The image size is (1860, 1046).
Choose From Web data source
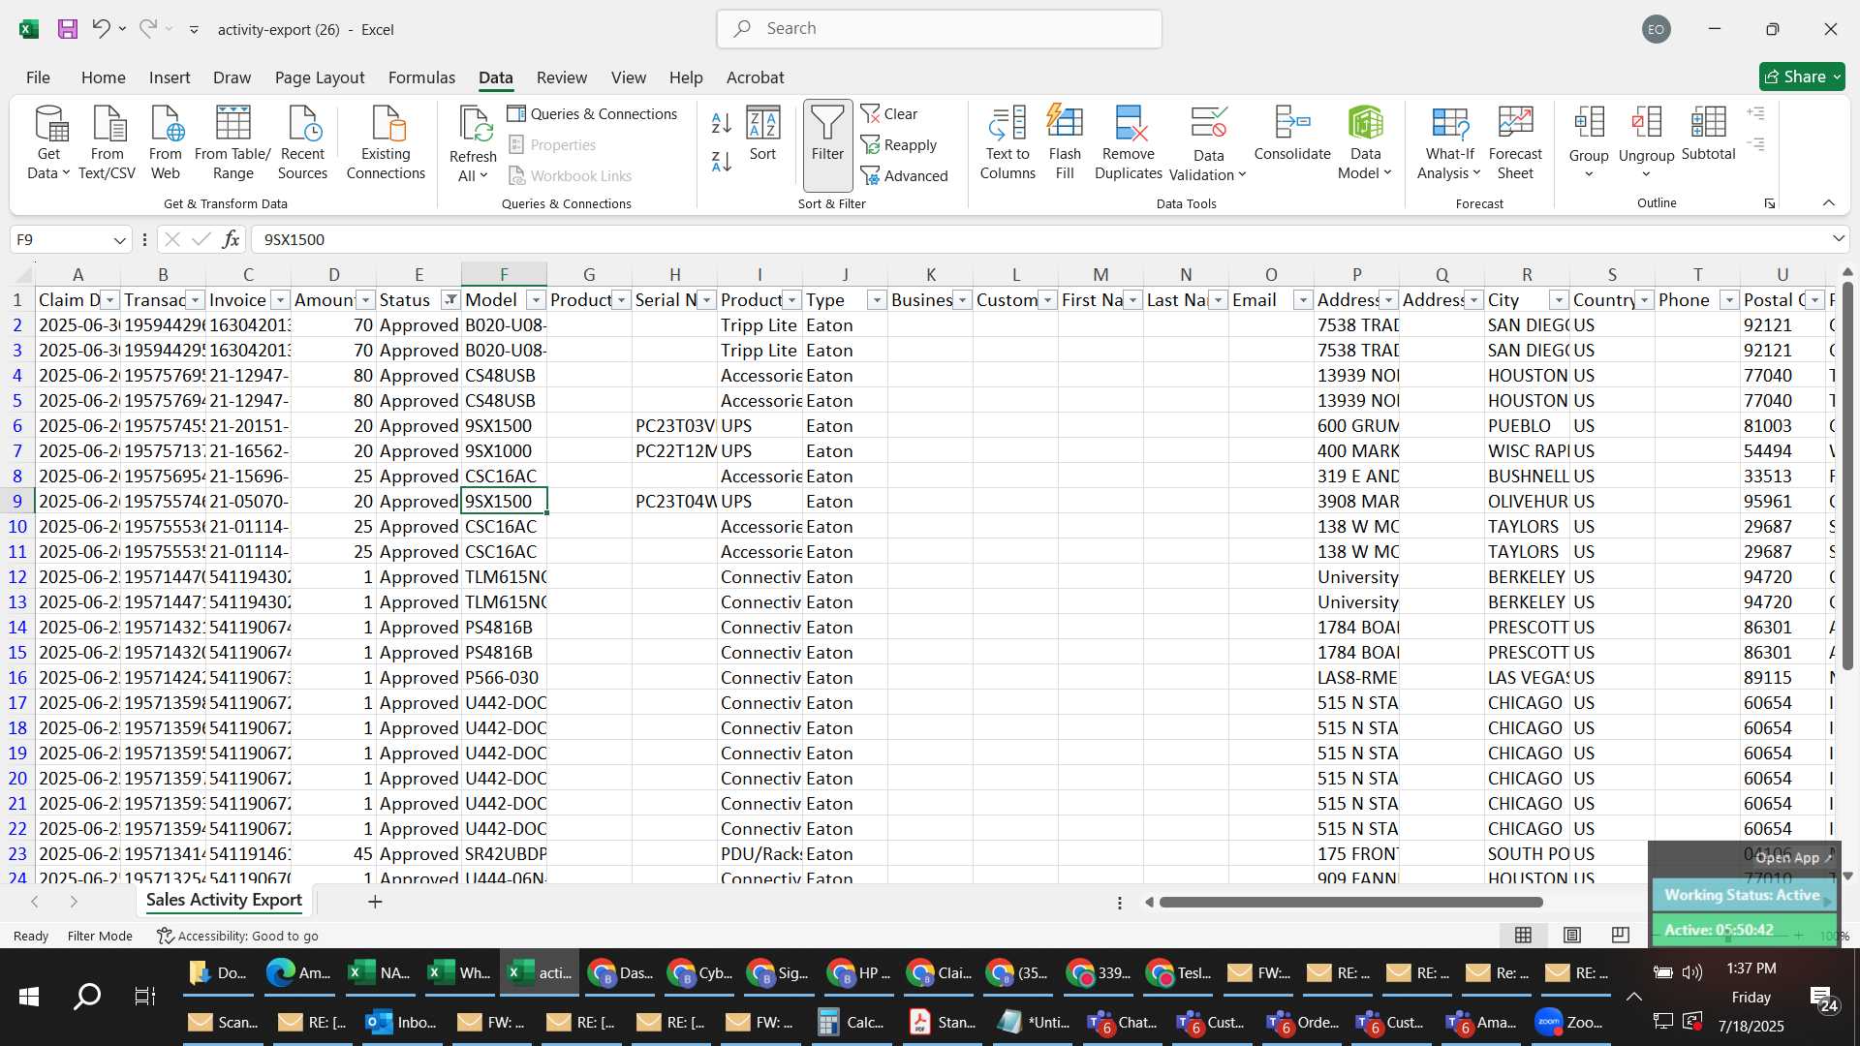(166, 143)
